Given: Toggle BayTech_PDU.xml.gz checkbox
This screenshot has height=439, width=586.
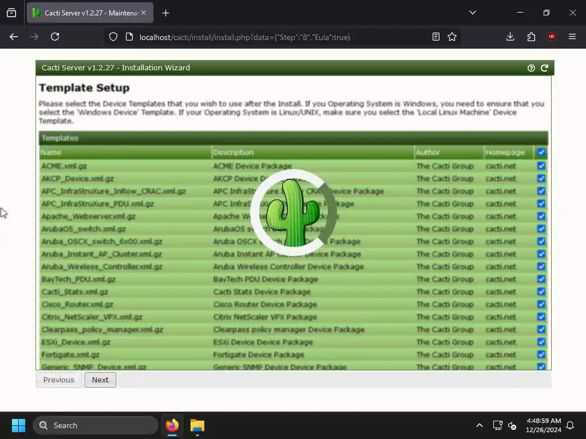Looking at the screenshot, I should pyautogui.click(x=541, y=279).
